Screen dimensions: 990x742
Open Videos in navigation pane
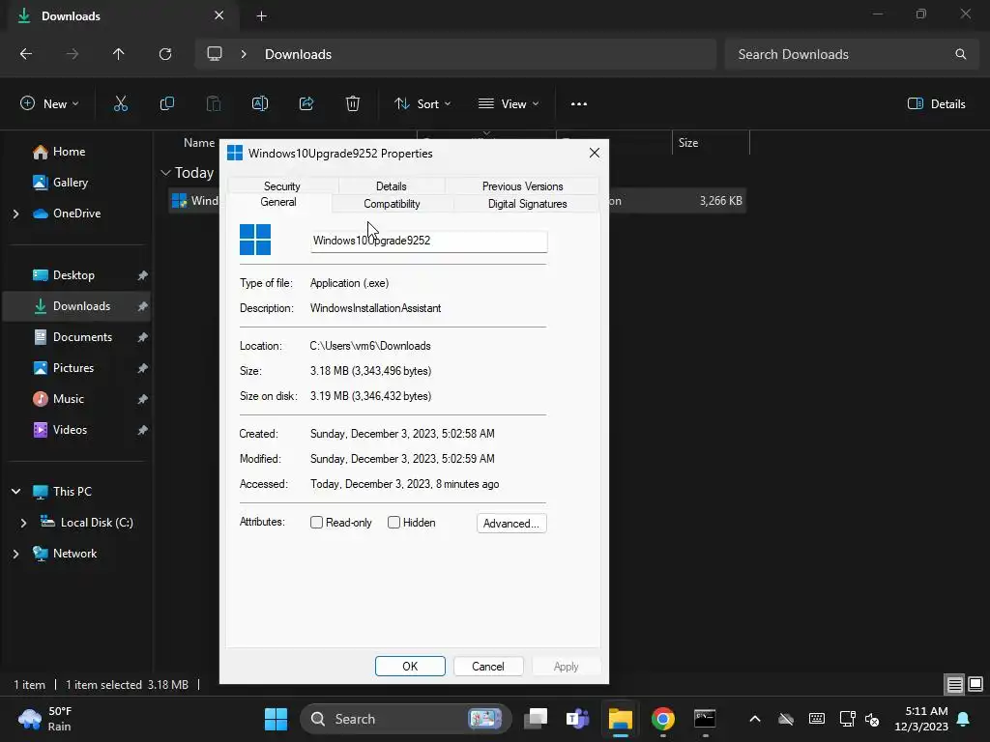70,430
